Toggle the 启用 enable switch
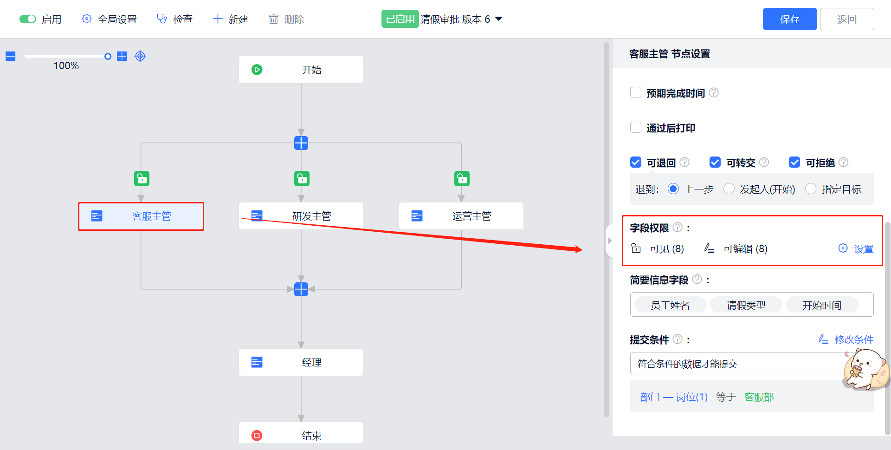This screenshot has height=450, width=891. [x=28, y=19]
